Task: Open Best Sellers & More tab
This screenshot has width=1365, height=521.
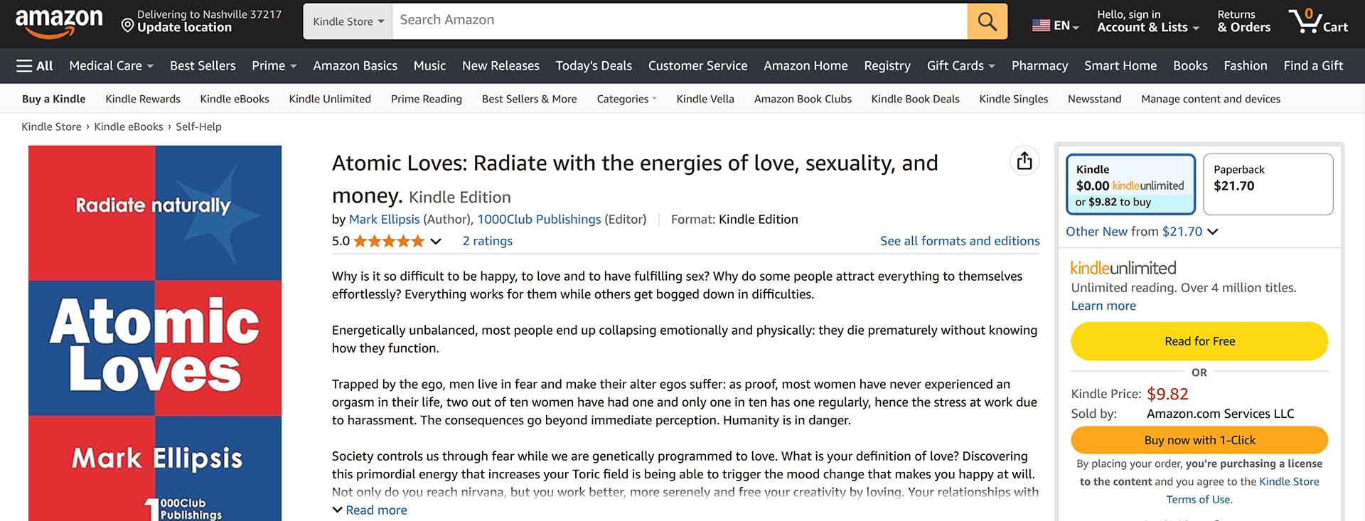Action: point(530,99)
